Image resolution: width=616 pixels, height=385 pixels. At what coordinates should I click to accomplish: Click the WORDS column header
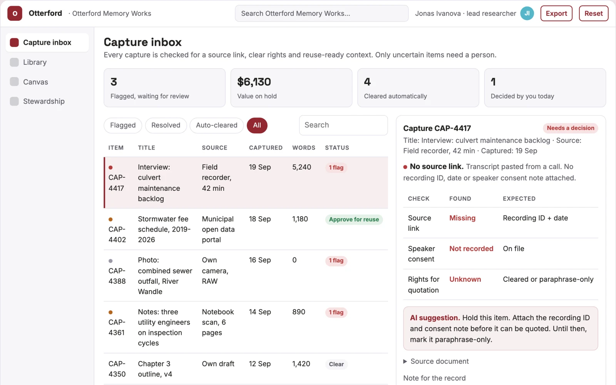(x=304, y=148)
